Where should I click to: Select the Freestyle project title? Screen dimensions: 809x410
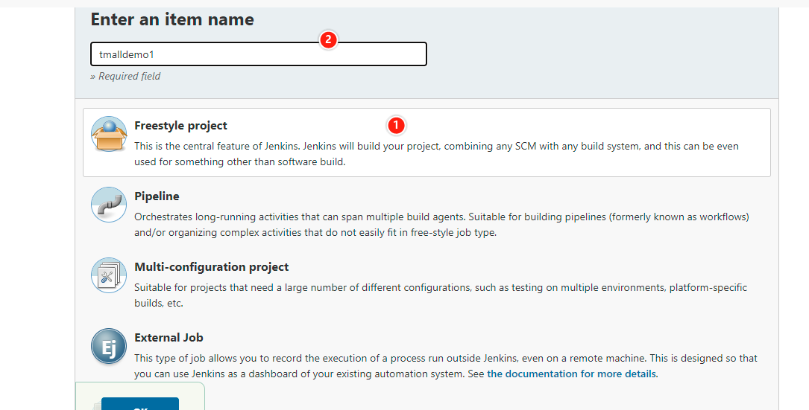pyautogui.click(x=180, y=126)
